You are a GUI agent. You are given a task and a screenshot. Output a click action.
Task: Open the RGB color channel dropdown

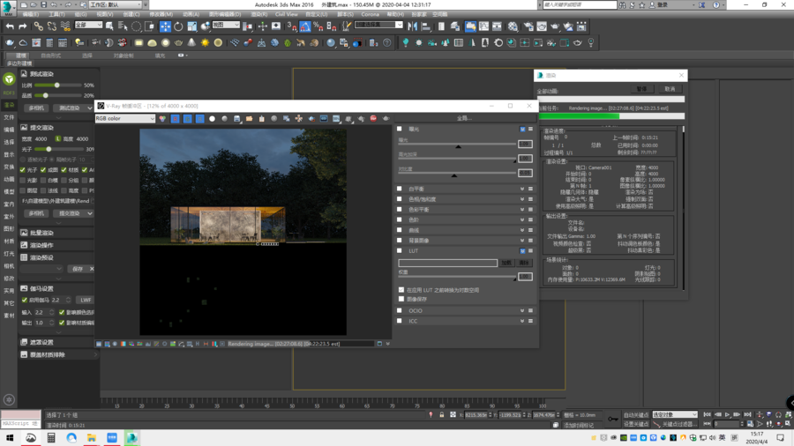click(x=125, y=118)
